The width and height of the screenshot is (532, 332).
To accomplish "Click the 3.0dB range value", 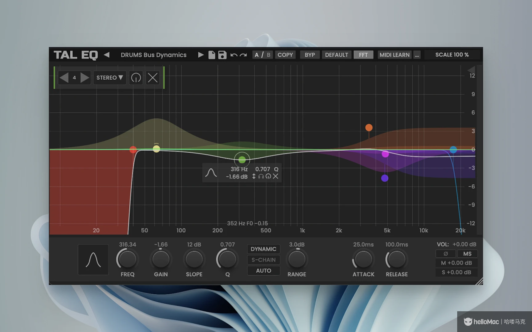I will pos(297,244).
